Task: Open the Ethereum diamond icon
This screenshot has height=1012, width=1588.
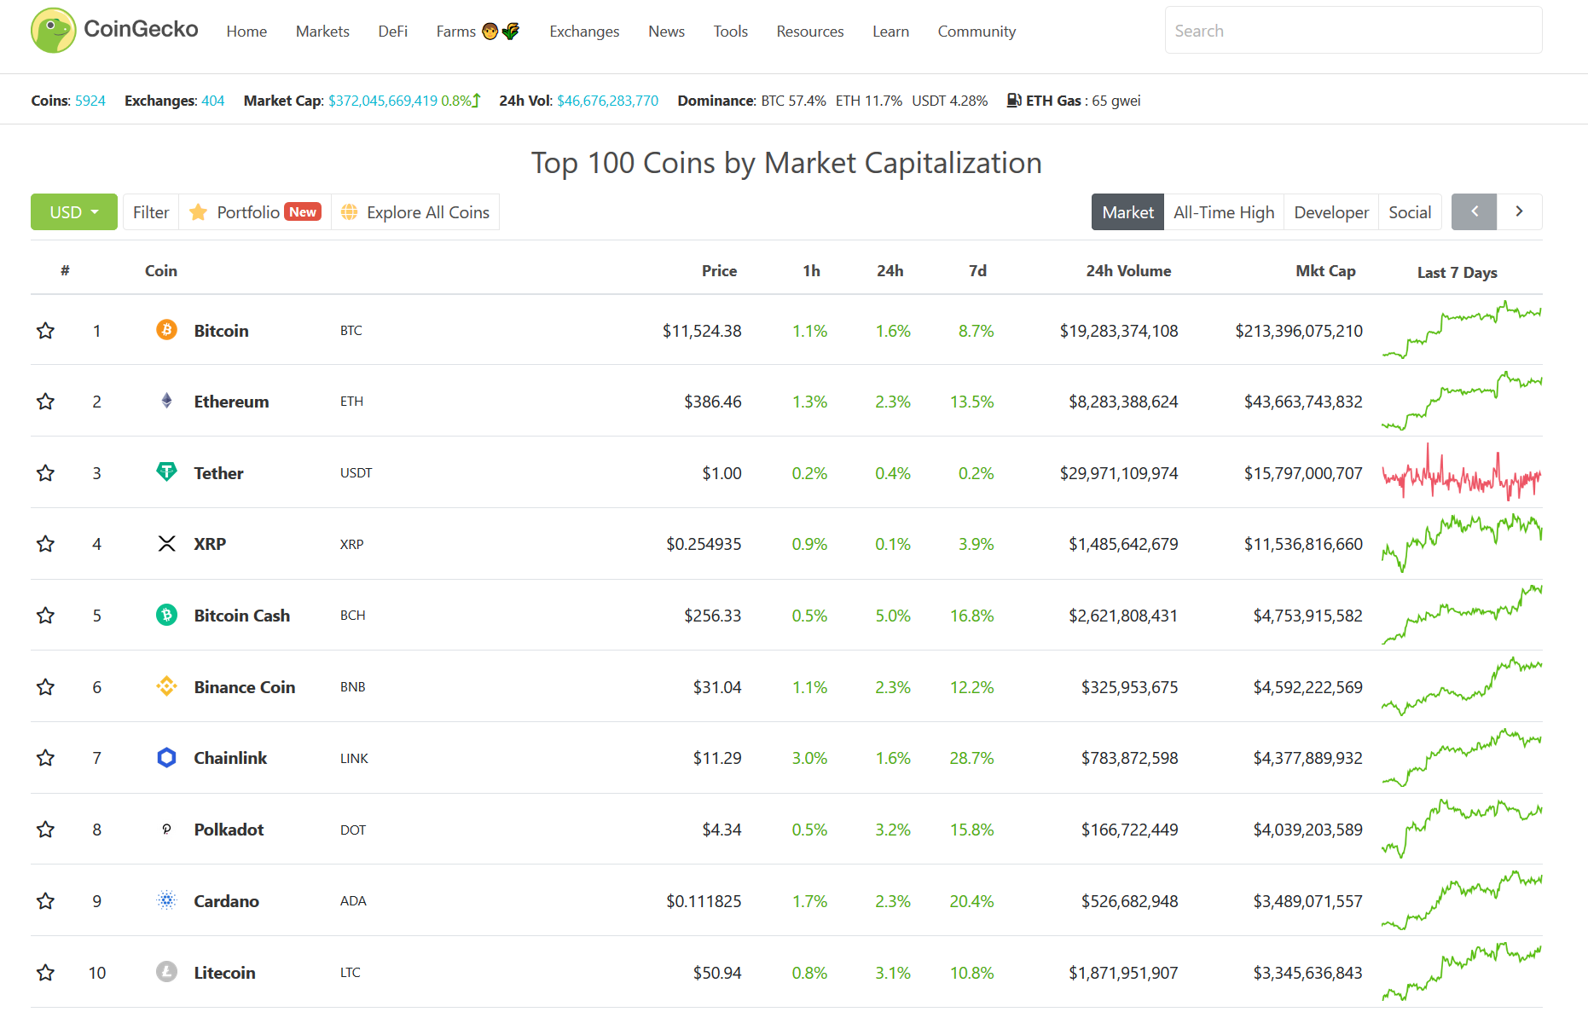Action: click(x=167, y=401)
